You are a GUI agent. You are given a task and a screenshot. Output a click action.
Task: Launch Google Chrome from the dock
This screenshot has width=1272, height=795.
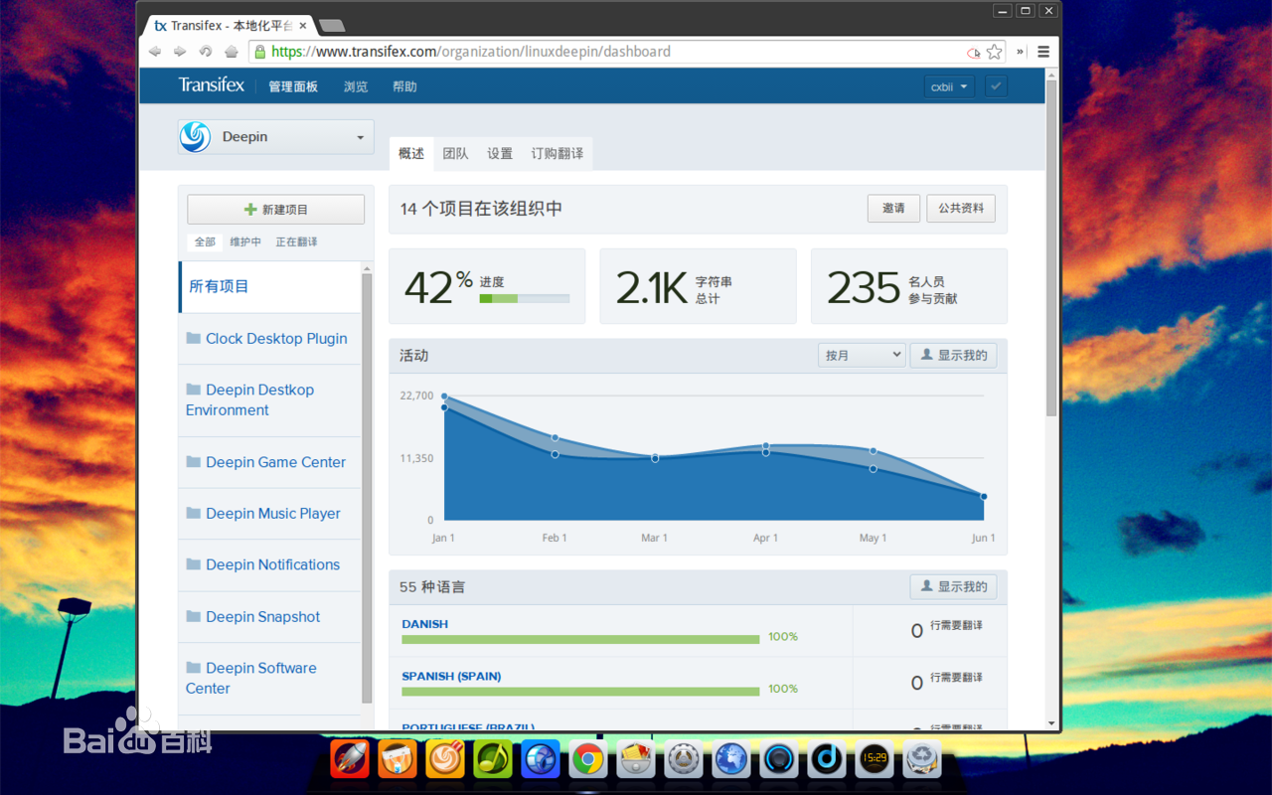588,758
